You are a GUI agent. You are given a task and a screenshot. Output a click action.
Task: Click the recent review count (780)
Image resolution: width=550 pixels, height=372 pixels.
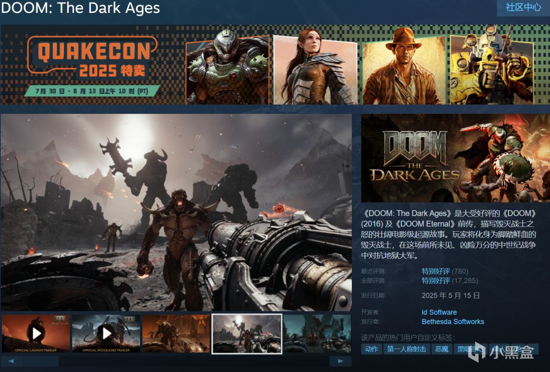tap(460, 271)
